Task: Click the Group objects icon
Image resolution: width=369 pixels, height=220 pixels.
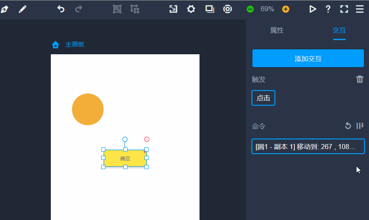Action: point(117,9)
